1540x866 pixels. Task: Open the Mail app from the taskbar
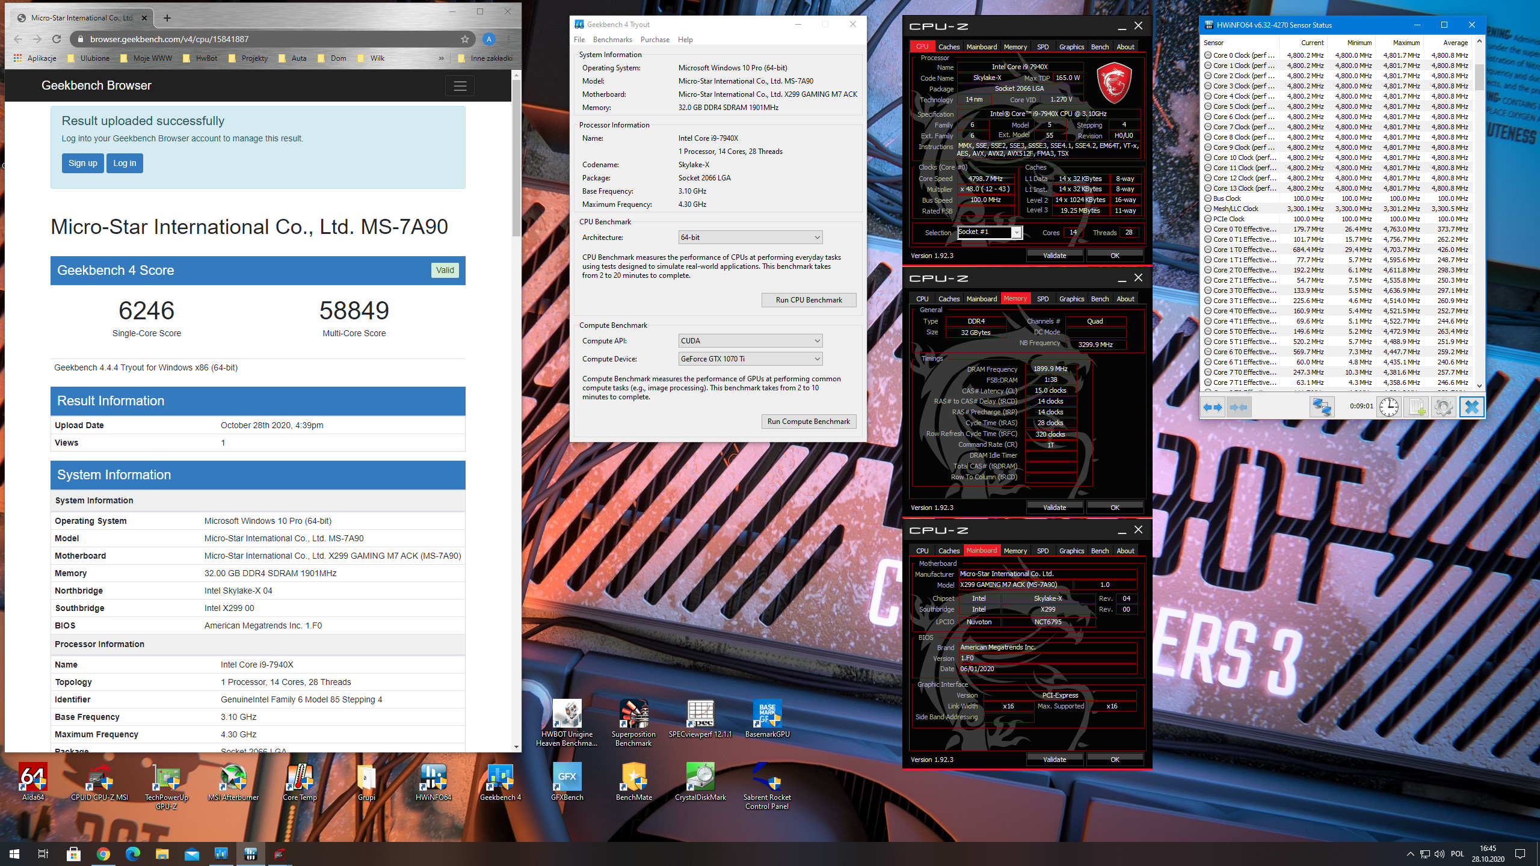click(x=191, y=853)
